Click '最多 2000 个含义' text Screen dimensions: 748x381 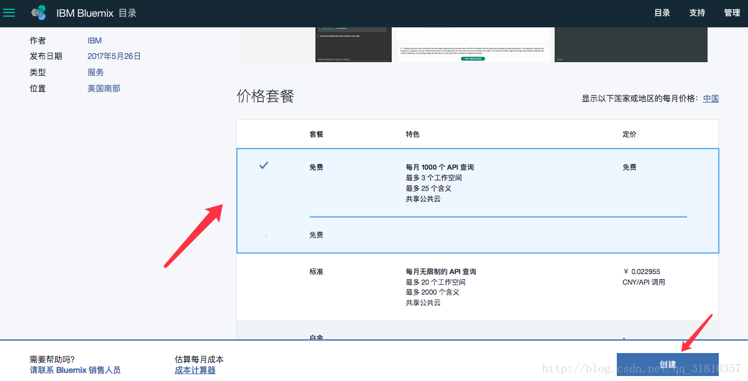pyautogui.click(x=433, y=292)
